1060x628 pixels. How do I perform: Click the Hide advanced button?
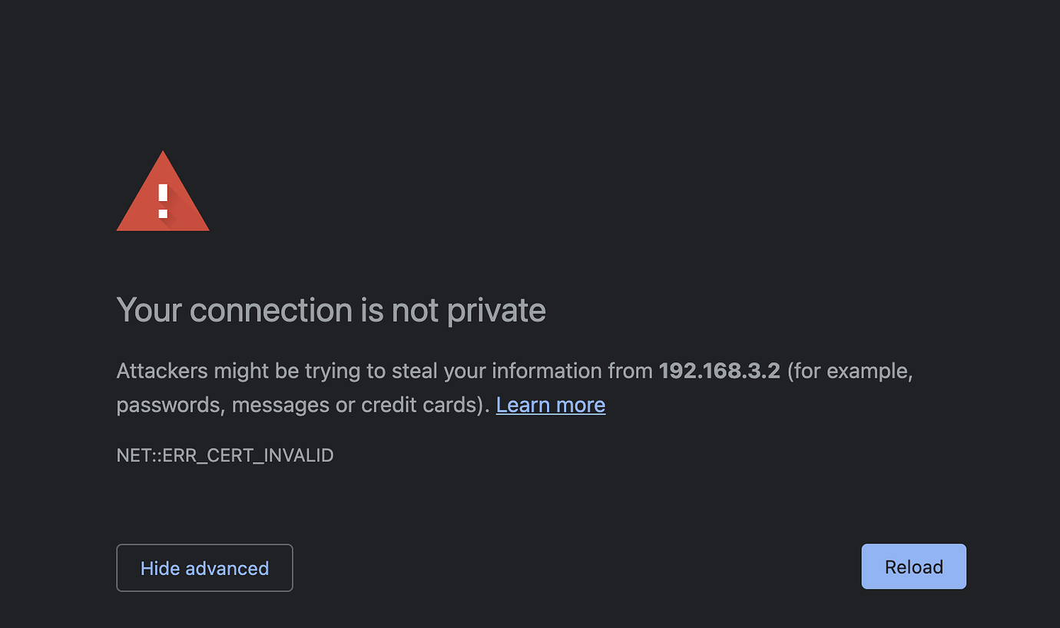204,568
